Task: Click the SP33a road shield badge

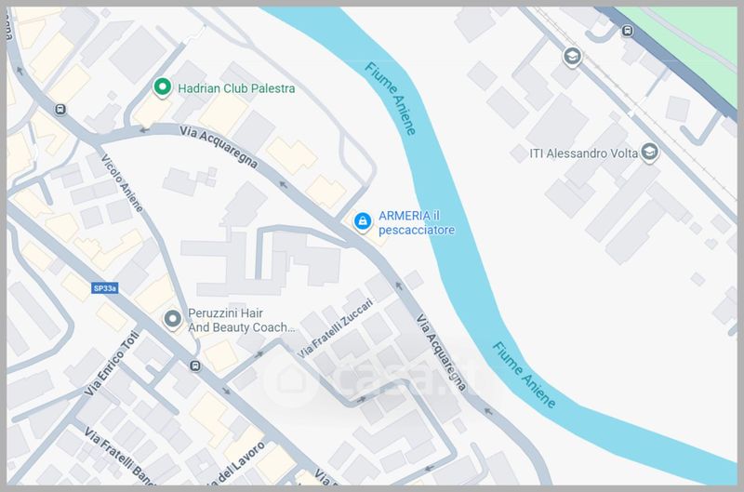Action: click(x=104, y=288)
